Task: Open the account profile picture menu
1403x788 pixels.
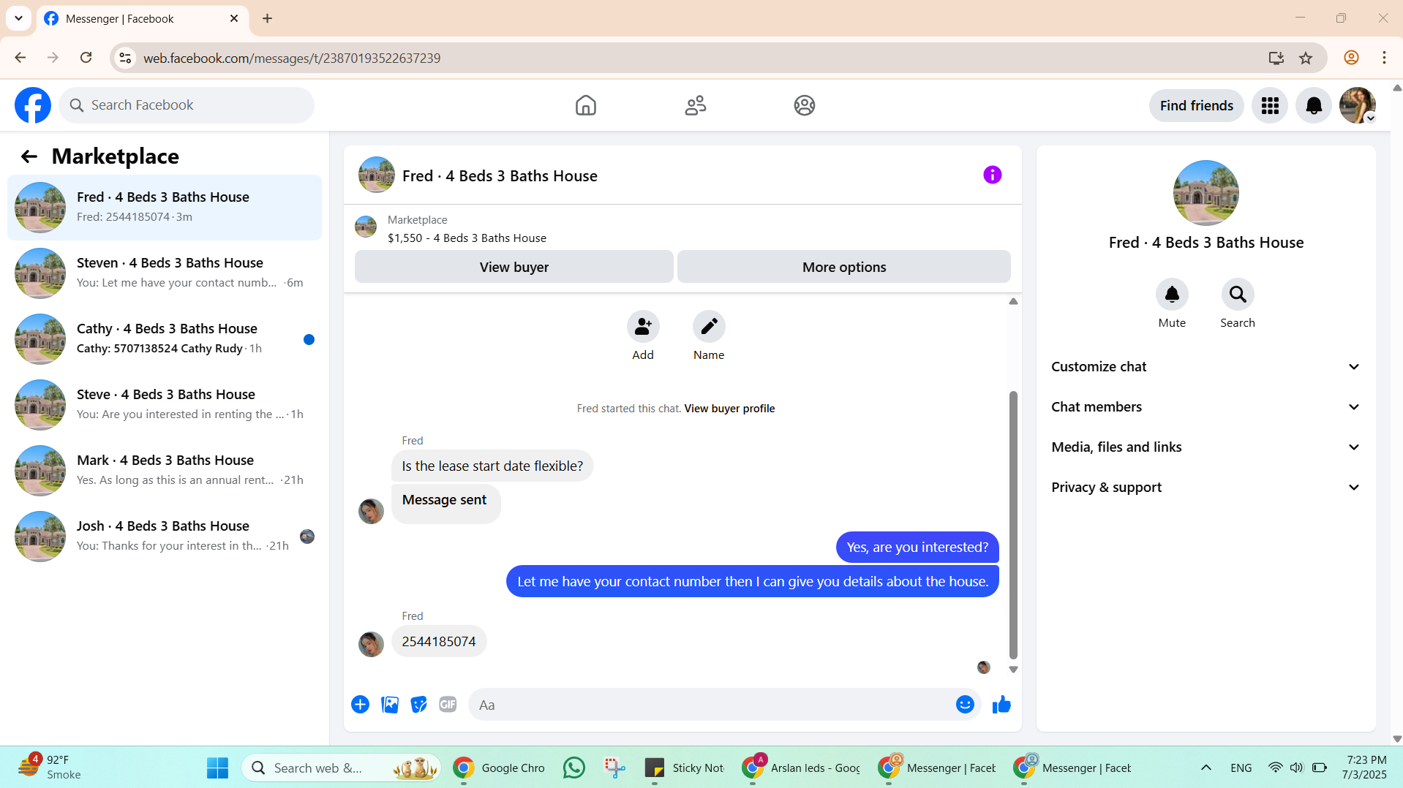Action: coord(1358,105)
